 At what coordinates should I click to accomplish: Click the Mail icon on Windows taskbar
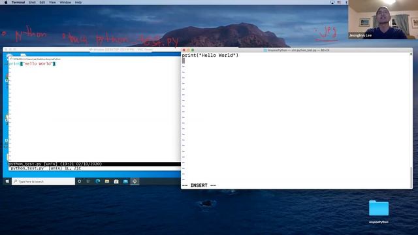click(125, 181)
